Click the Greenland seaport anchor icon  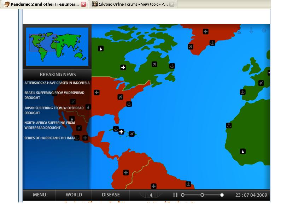212,43
